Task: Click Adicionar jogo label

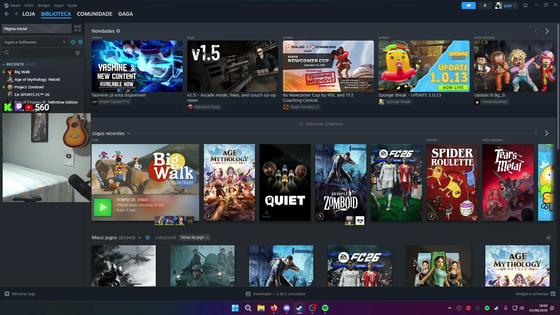Action: click(x=24, y=294)
